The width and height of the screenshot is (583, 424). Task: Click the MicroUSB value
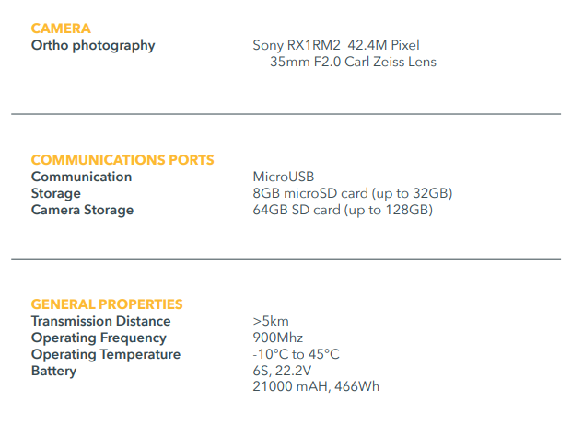coord(285,177)
